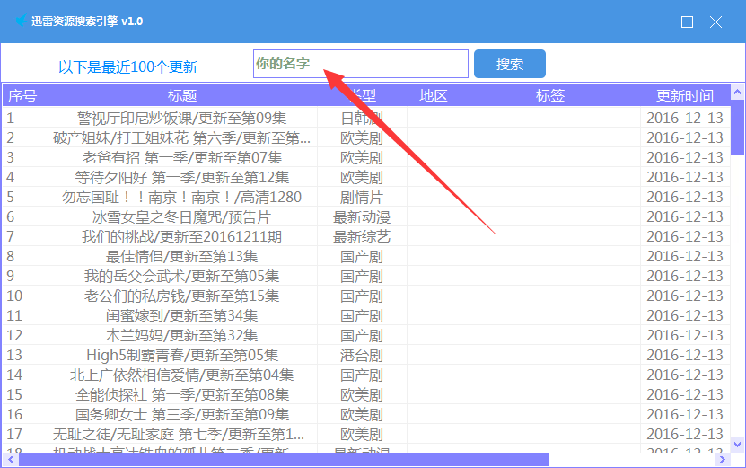This screenshot has width=746, height=468.
Task: Click the 搜索 search button
Action: pyautogui.click(x=510, y=64)
